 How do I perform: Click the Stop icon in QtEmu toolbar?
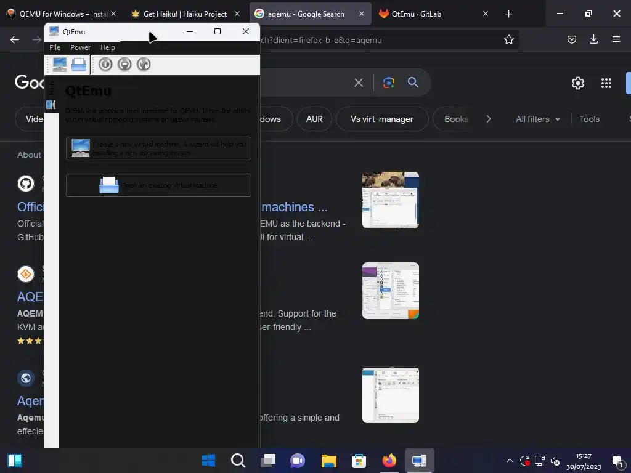coord(124,64)
